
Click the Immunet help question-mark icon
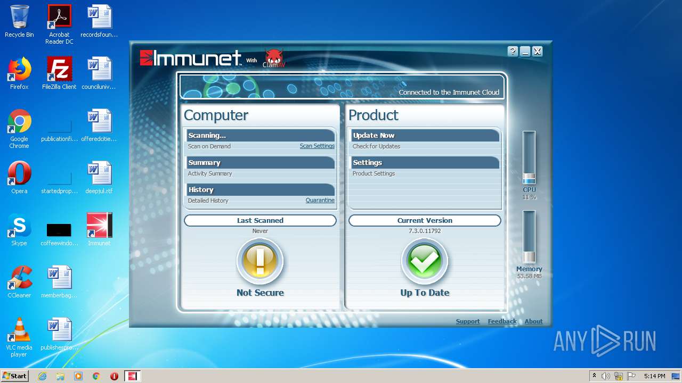[x=513, y=51]
